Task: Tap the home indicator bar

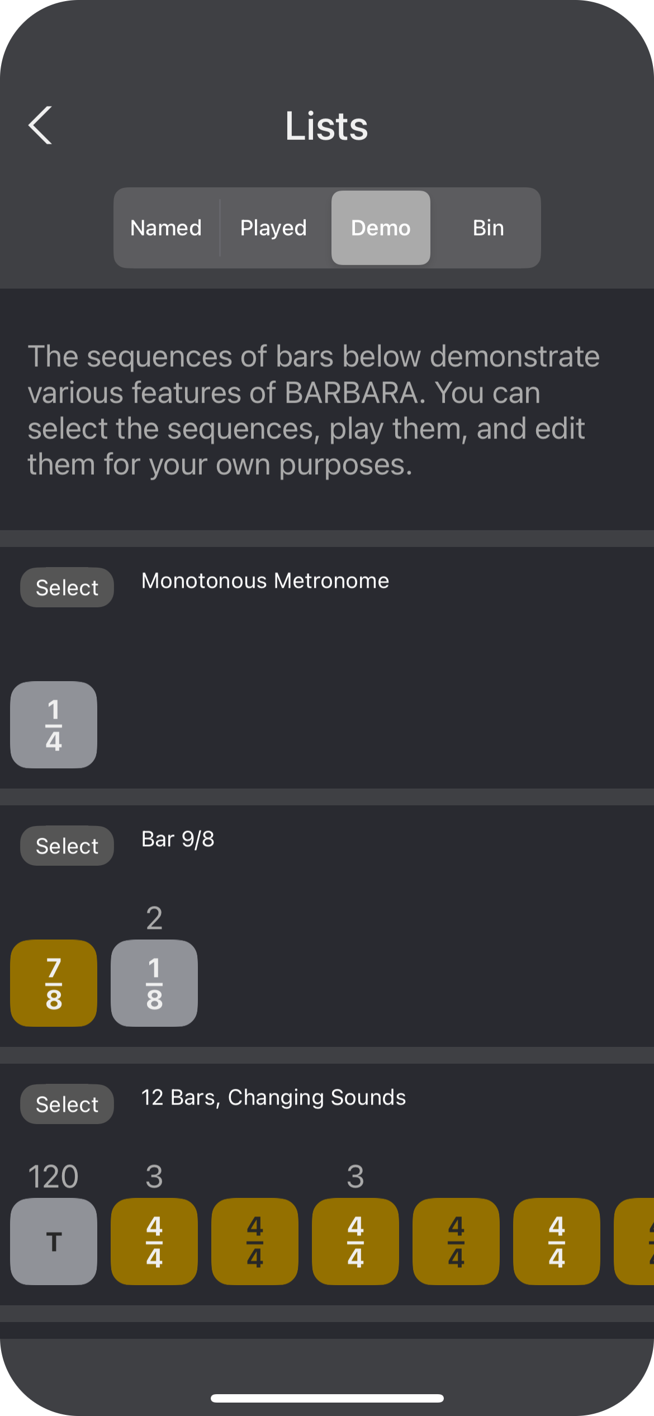Action: [x=327, y=1398]
